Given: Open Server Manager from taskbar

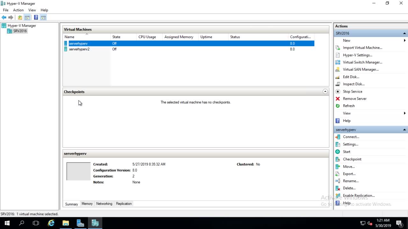Looking at the screenshot, I should tap(80, 223).
